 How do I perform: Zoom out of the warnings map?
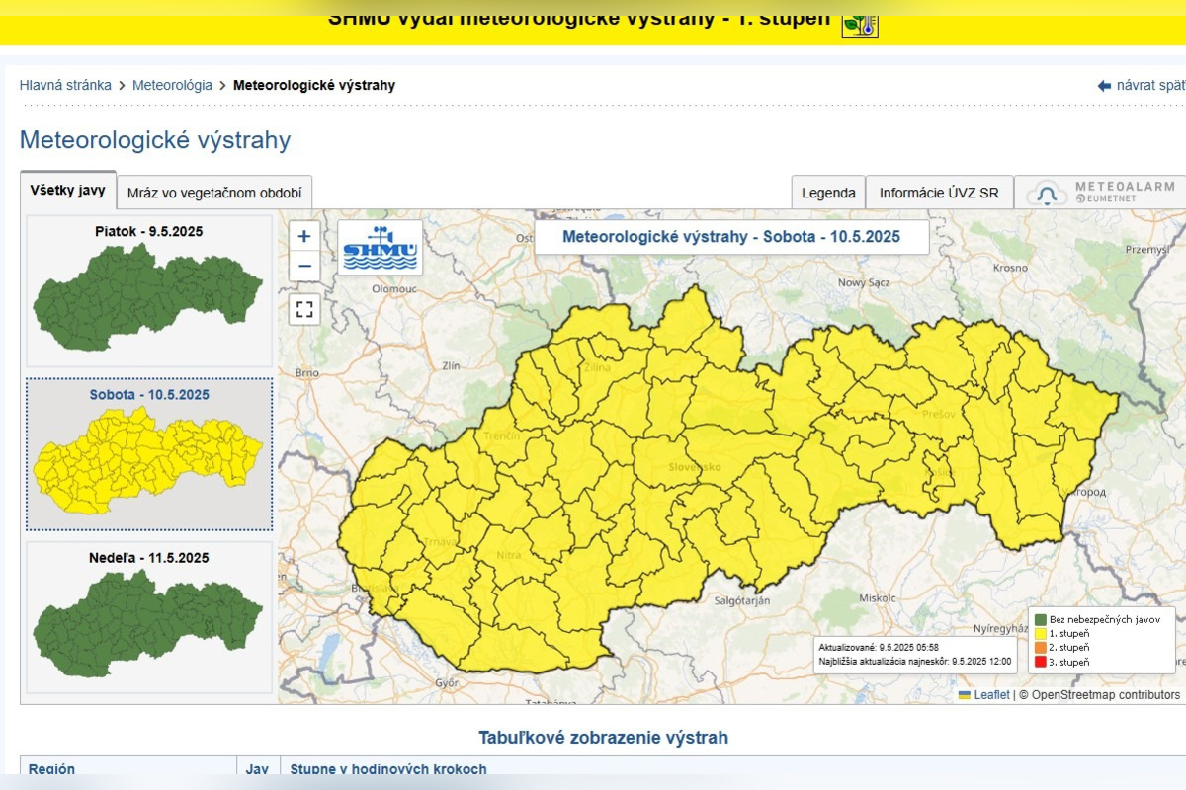point(304,266)
